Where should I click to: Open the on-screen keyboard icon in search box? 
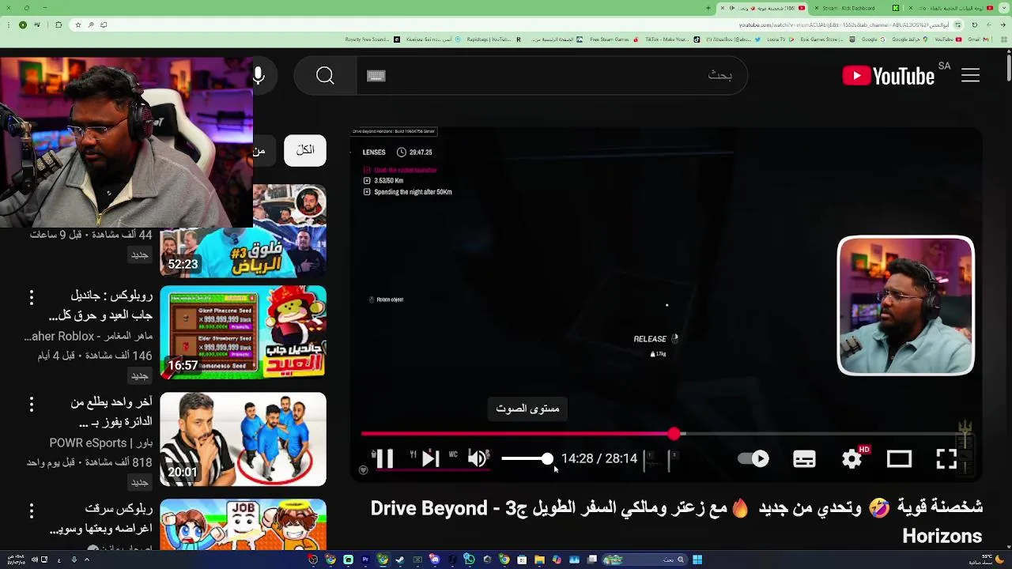click(x=376, y=76)
